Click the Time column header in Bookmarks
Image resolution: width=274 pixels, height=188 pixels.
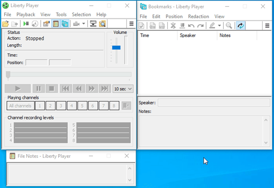[158, 35]
